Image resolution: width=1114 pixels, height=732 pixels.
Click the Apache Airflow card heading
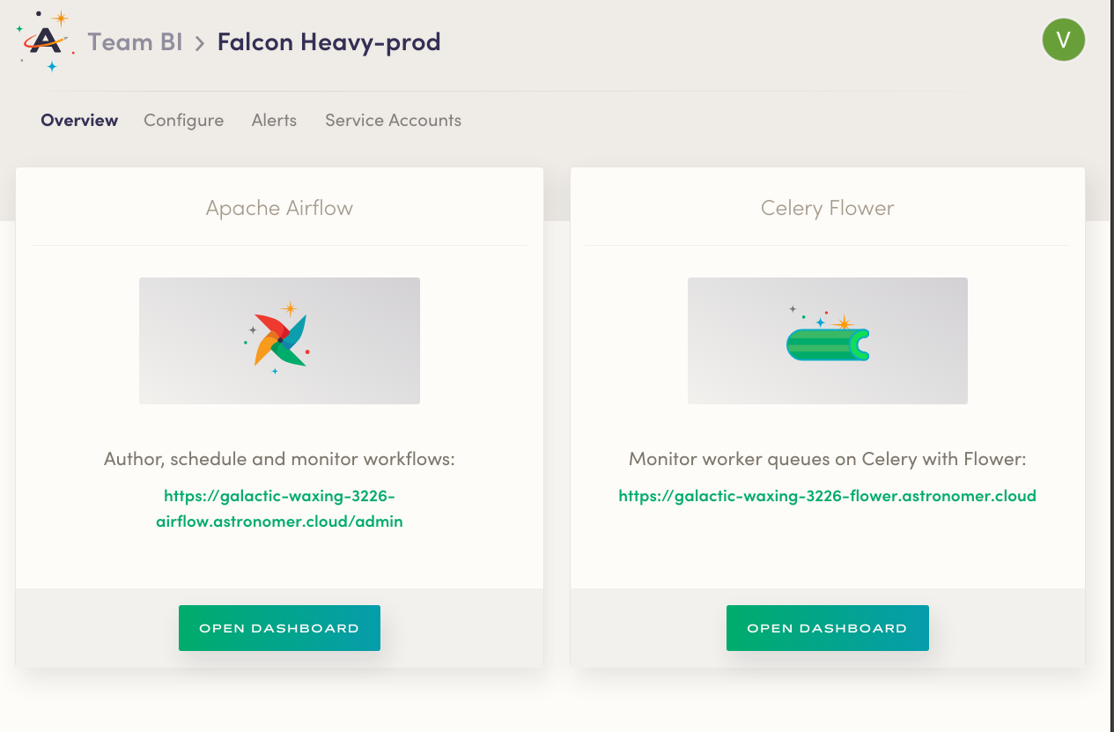coord(279,209)
